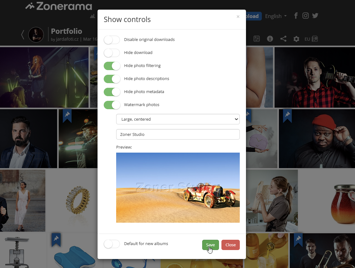Click the Zoner Studio watermark text field
The height and width of the screenshot is (268, 355).
click(178, 134)
